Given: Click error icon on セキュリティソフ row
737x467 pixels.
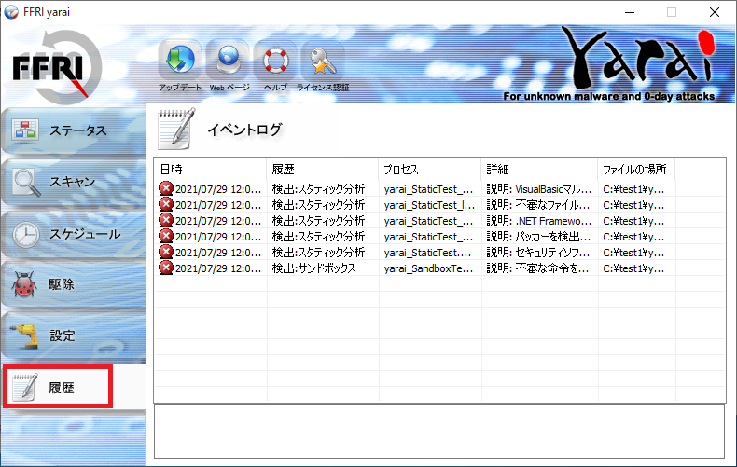Looking at the screenshot, I should coord(165,252).
